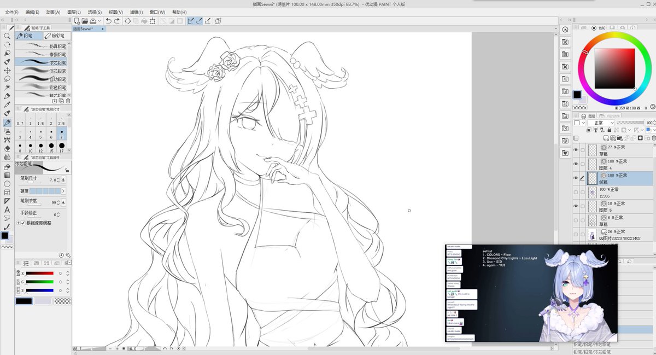The image size is (656, 355).
Task: Open brush density 笔刷浓度 dynamics button
Action: point(63,202)
